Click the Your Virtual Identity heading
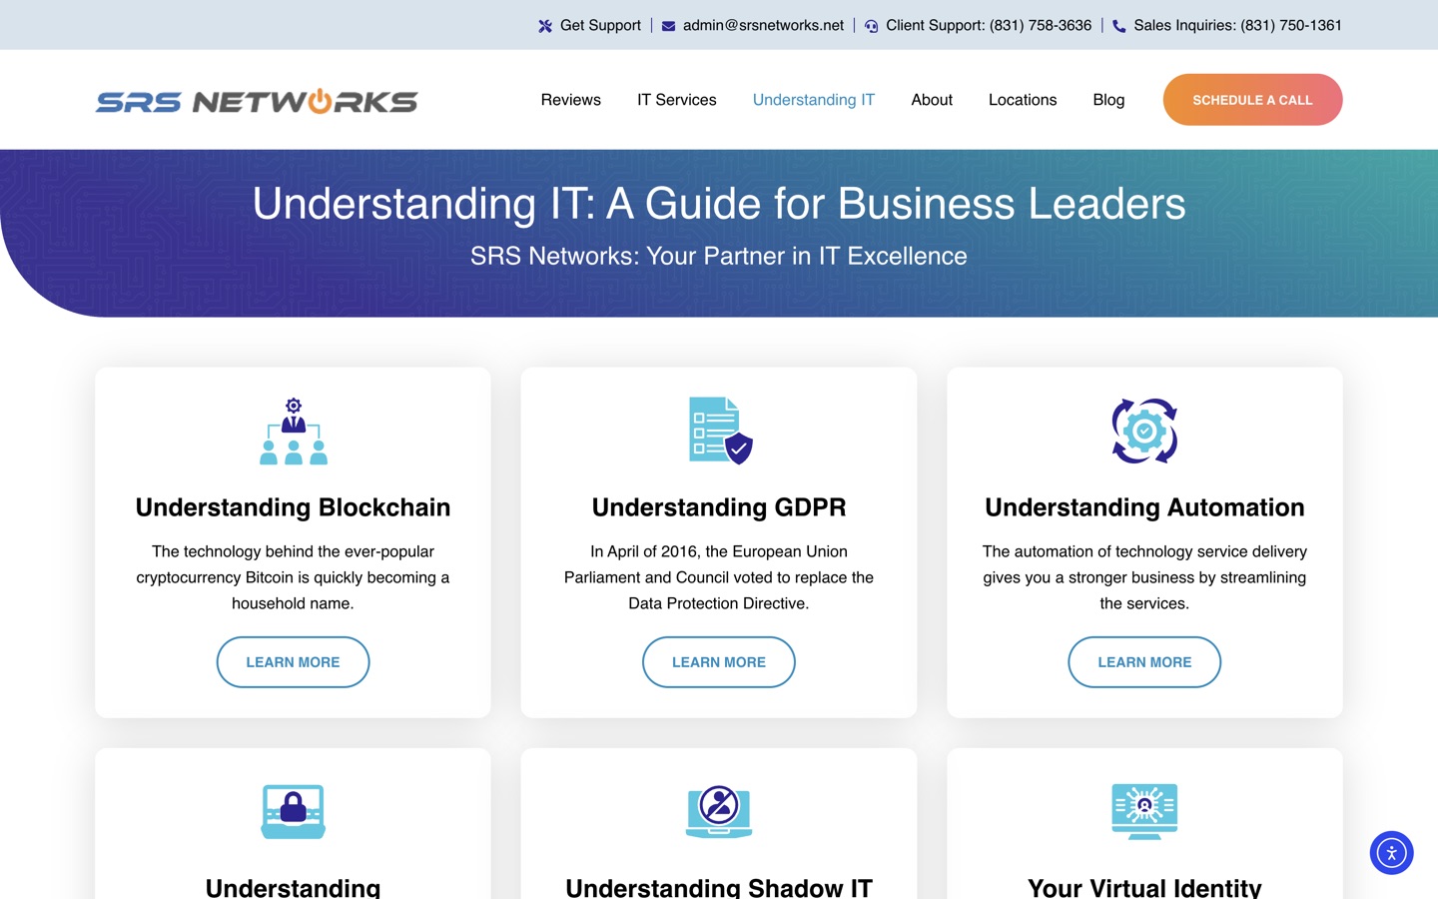 coord(1144,887)
